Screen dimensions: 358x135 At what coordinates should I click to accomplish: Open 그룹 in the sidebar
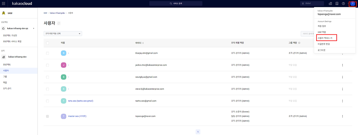click(5, 76)
